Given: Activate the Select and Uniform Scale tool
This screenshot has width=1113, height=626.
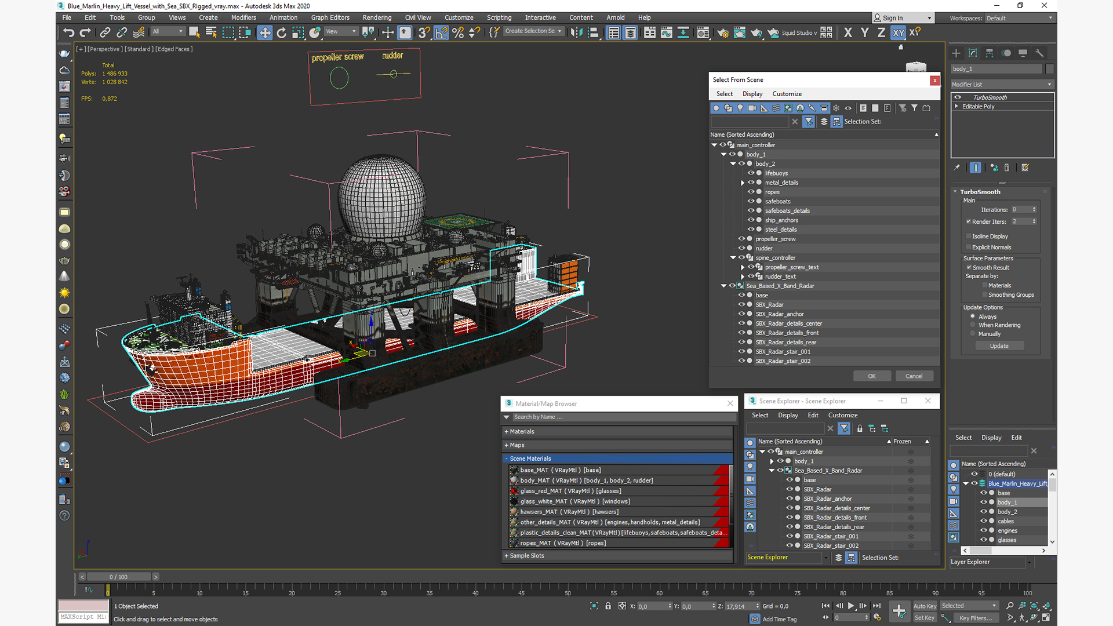Looking at the screenshot, I should coord(298,32).
